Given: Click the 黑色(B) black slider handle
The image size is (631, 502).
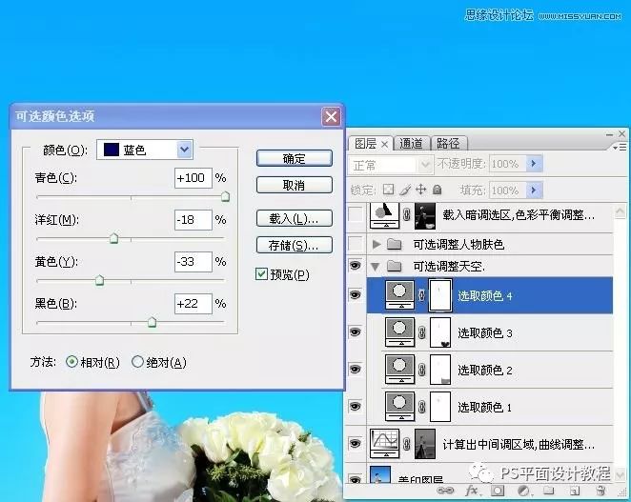Looking at the screenshot, I should [152, 322].
